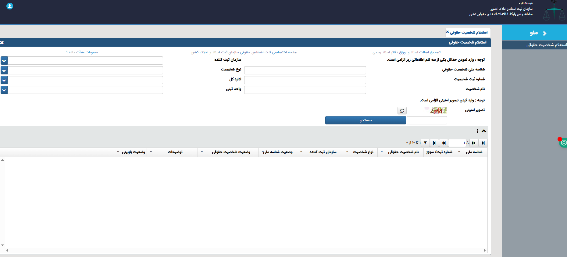Collapse the search form with the up chevron

pos(484,131)
